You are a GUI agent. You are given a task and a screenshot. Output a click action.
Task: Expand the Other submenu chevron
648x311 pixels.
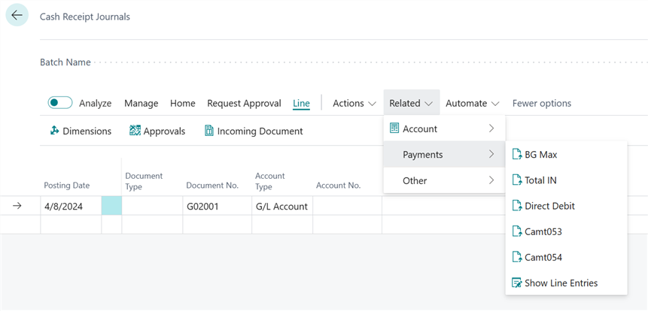tap(491, 180)
